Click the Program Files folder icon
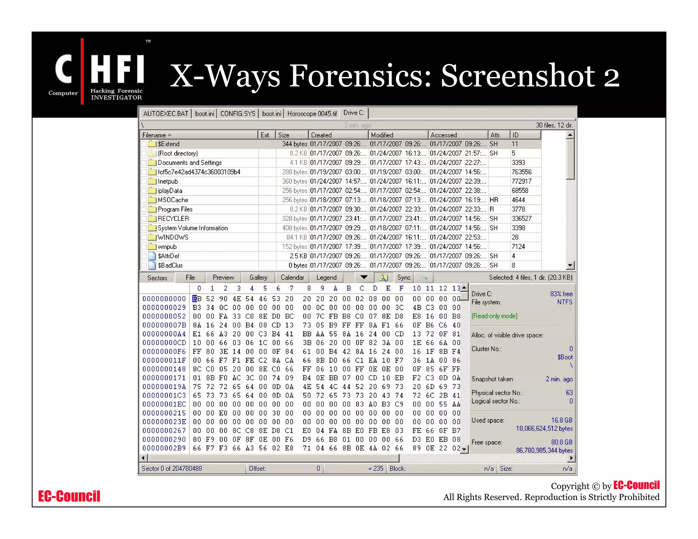Viewport: 698px width, 539px height. 152,209
